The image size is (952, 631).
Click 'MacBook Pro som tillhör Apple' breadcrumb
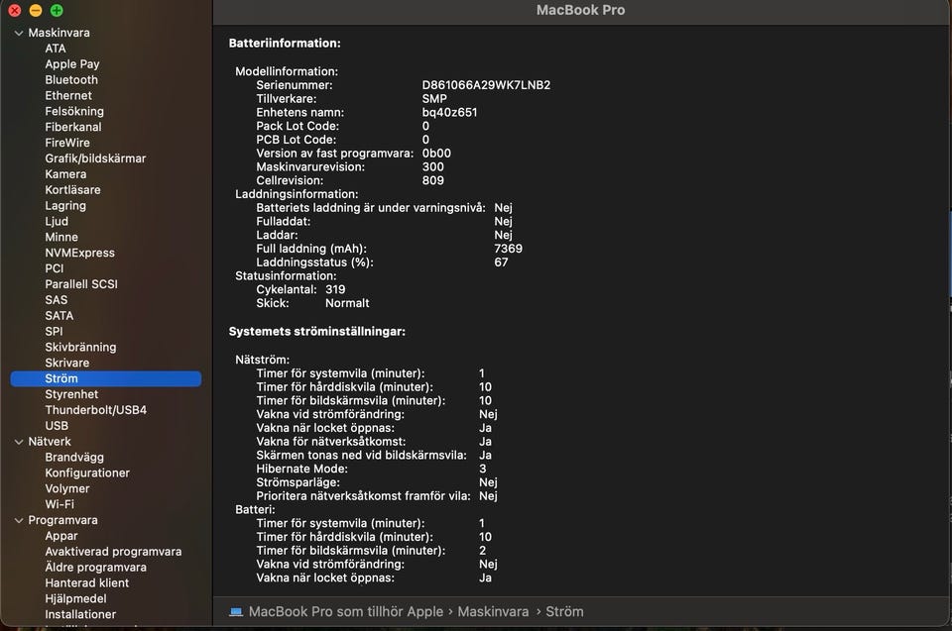click(345, 612)
